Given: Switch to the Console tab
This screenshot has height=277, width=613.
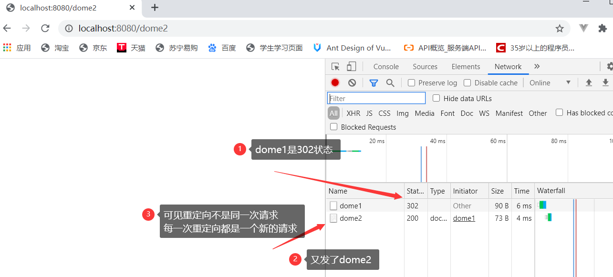Looking at the screenshot, I should coord(386,66).
